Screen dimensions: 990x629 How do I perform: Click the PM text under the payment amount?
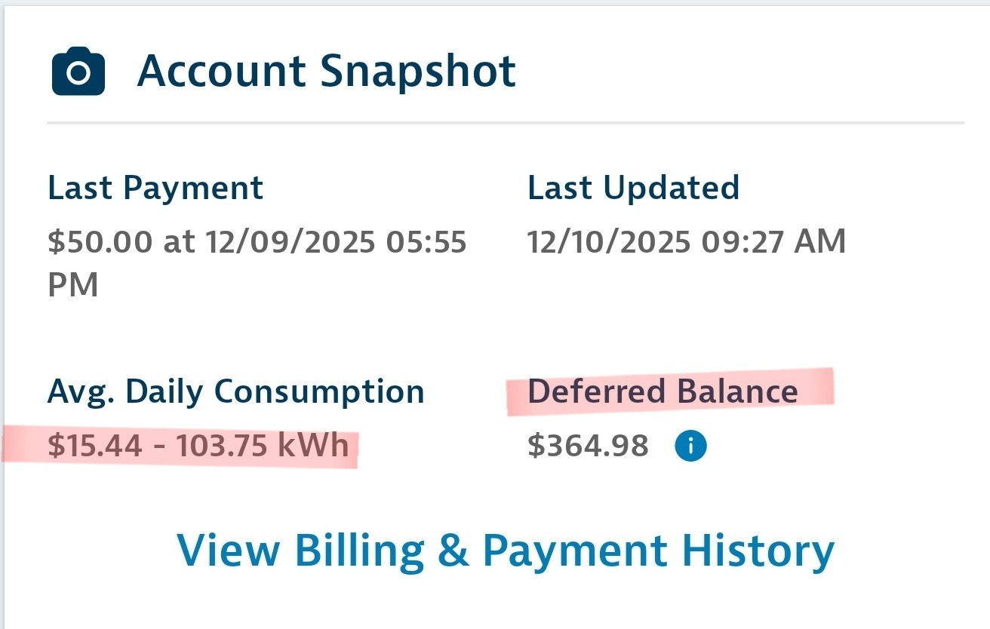pos(72,285)
